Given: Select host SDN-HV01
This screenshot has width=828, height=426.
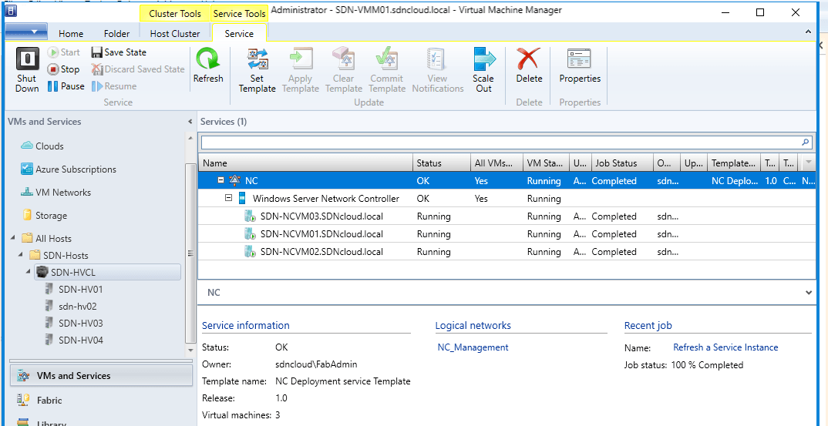Looking at the screenshot, I should click(x=80, y=290).
